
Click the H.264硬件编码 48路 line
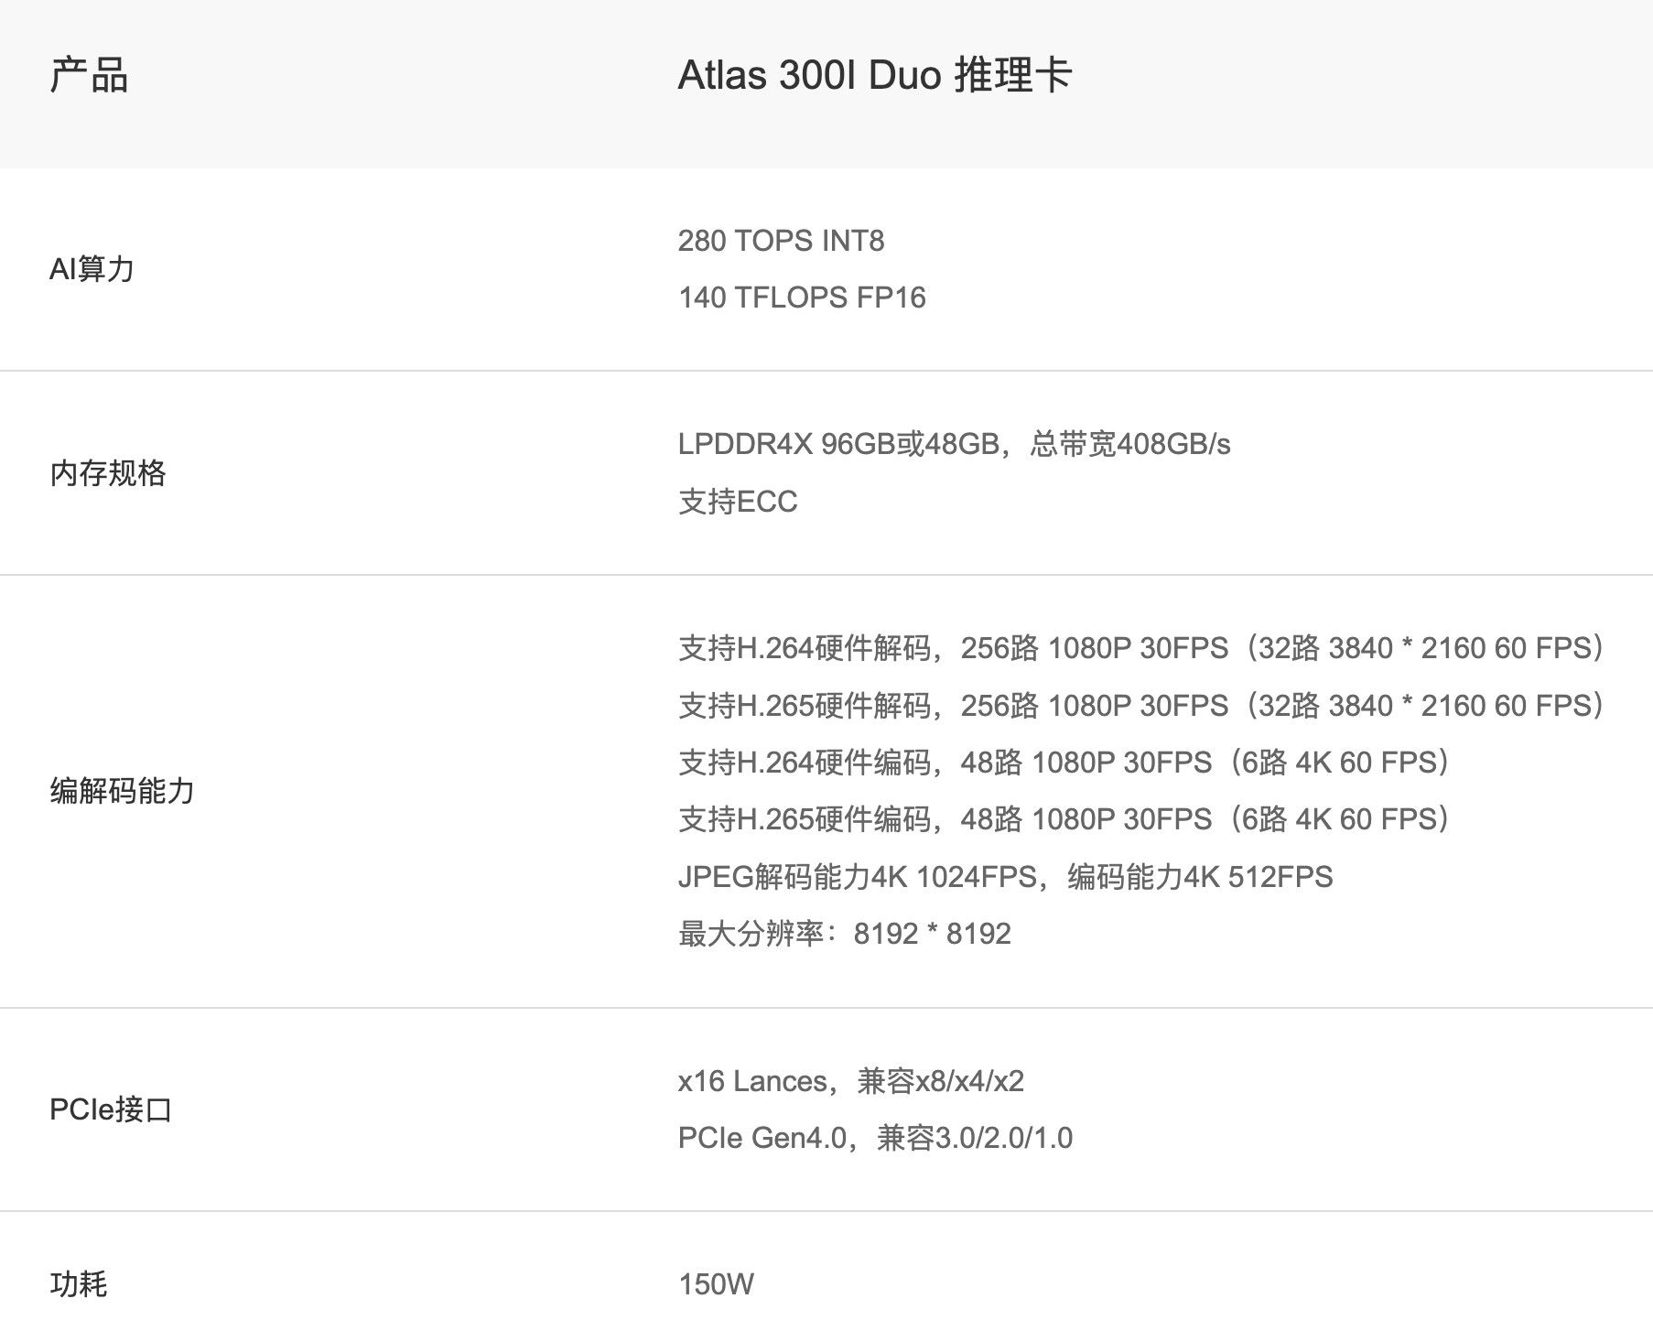click(1064, 763)
